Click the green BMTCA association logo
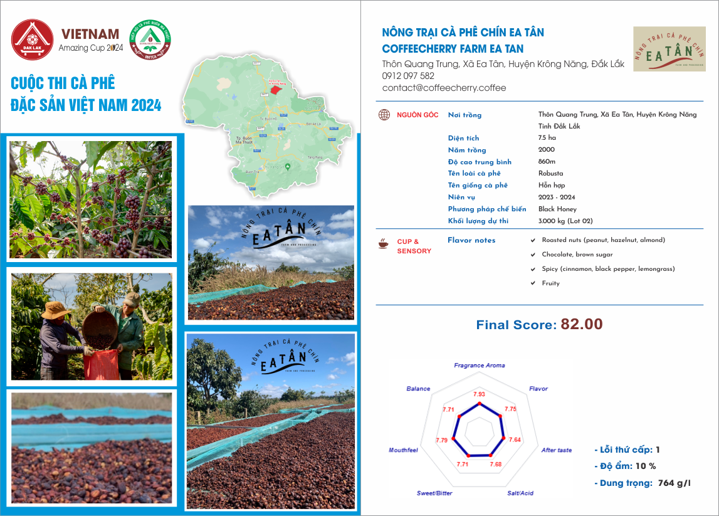The width and height of the screenshot is (719, 516). click(x=150, y=40)
